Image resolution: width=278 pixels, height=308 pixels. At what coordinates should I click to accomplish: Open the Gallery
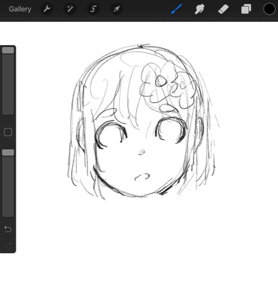coord(20,9)
